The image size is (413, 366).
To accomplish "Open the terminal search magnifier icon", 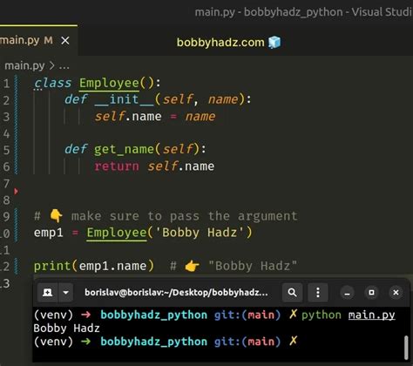I will [x=292, y=292].
